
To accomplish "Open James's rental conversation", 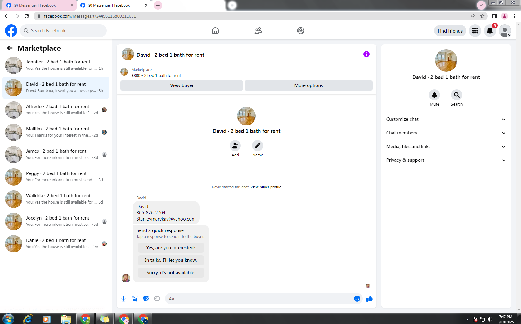I will click(x=56, y=155).
